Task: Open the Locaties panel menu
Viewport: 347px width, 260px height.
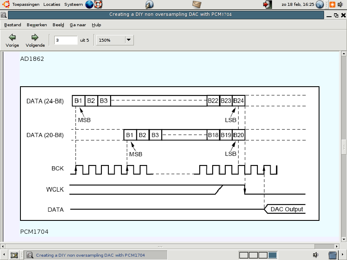Action: pyautogui.click(x=52, y=5)
